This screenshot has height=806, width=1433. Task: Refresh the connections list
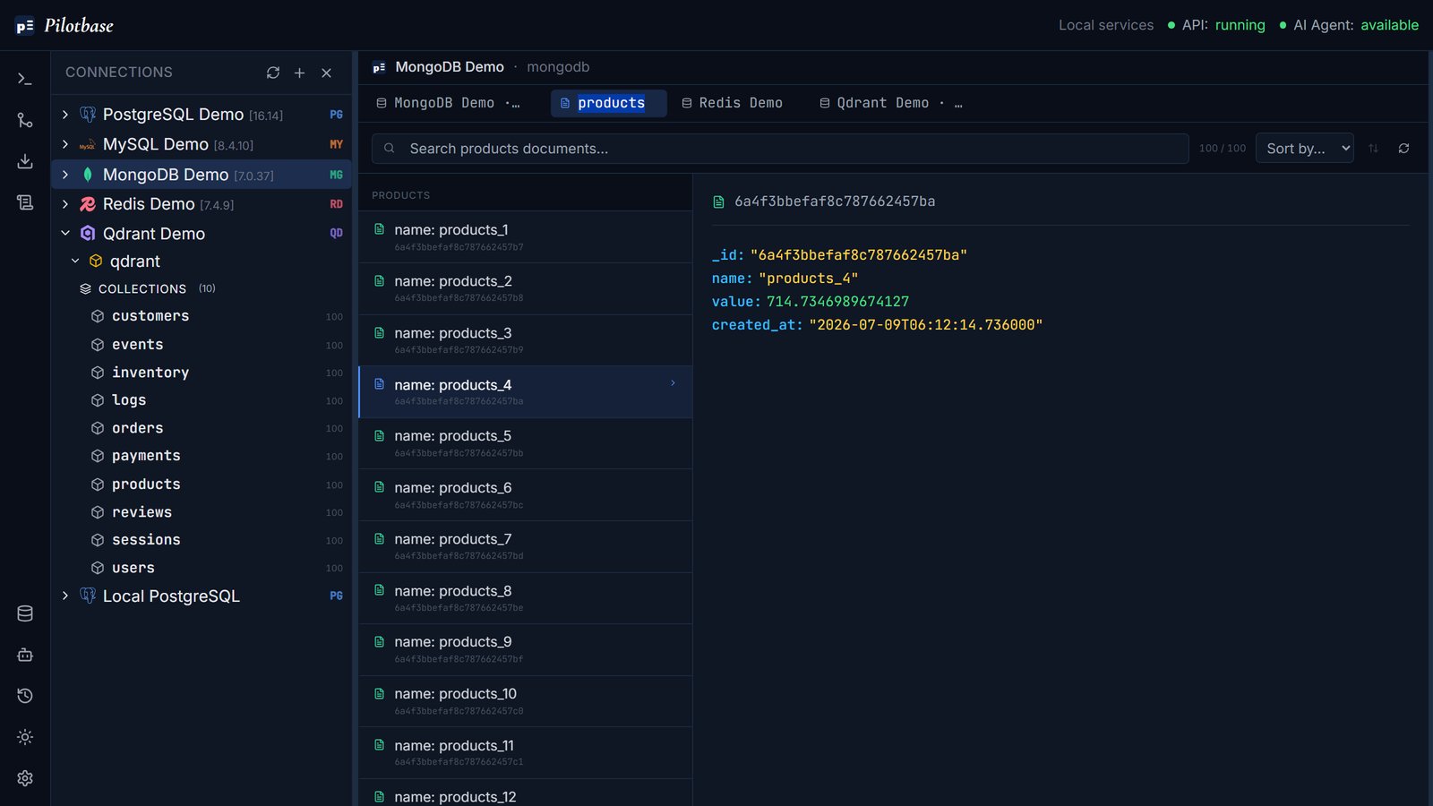(273, 73)
